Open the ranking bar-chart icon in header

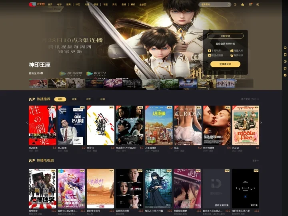pyautogui.click(x=243, y=4)
